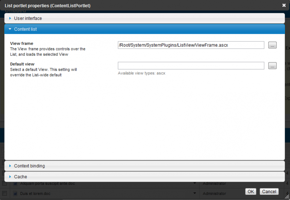Browse for Default view using ellipsis button
The height and width of the screenshot is (200, 290).
click(x=272, y=66)
